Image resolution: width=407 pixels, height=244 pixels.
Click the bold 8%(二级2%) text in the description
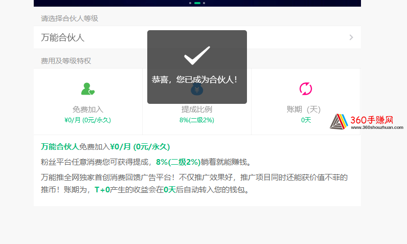(178, 162)
